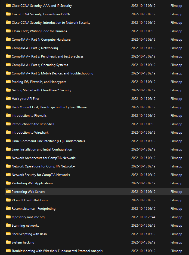Click folder icon beside Reconnaissance - Footprinting
Screen dimensions: 189x255
[8, 208]
